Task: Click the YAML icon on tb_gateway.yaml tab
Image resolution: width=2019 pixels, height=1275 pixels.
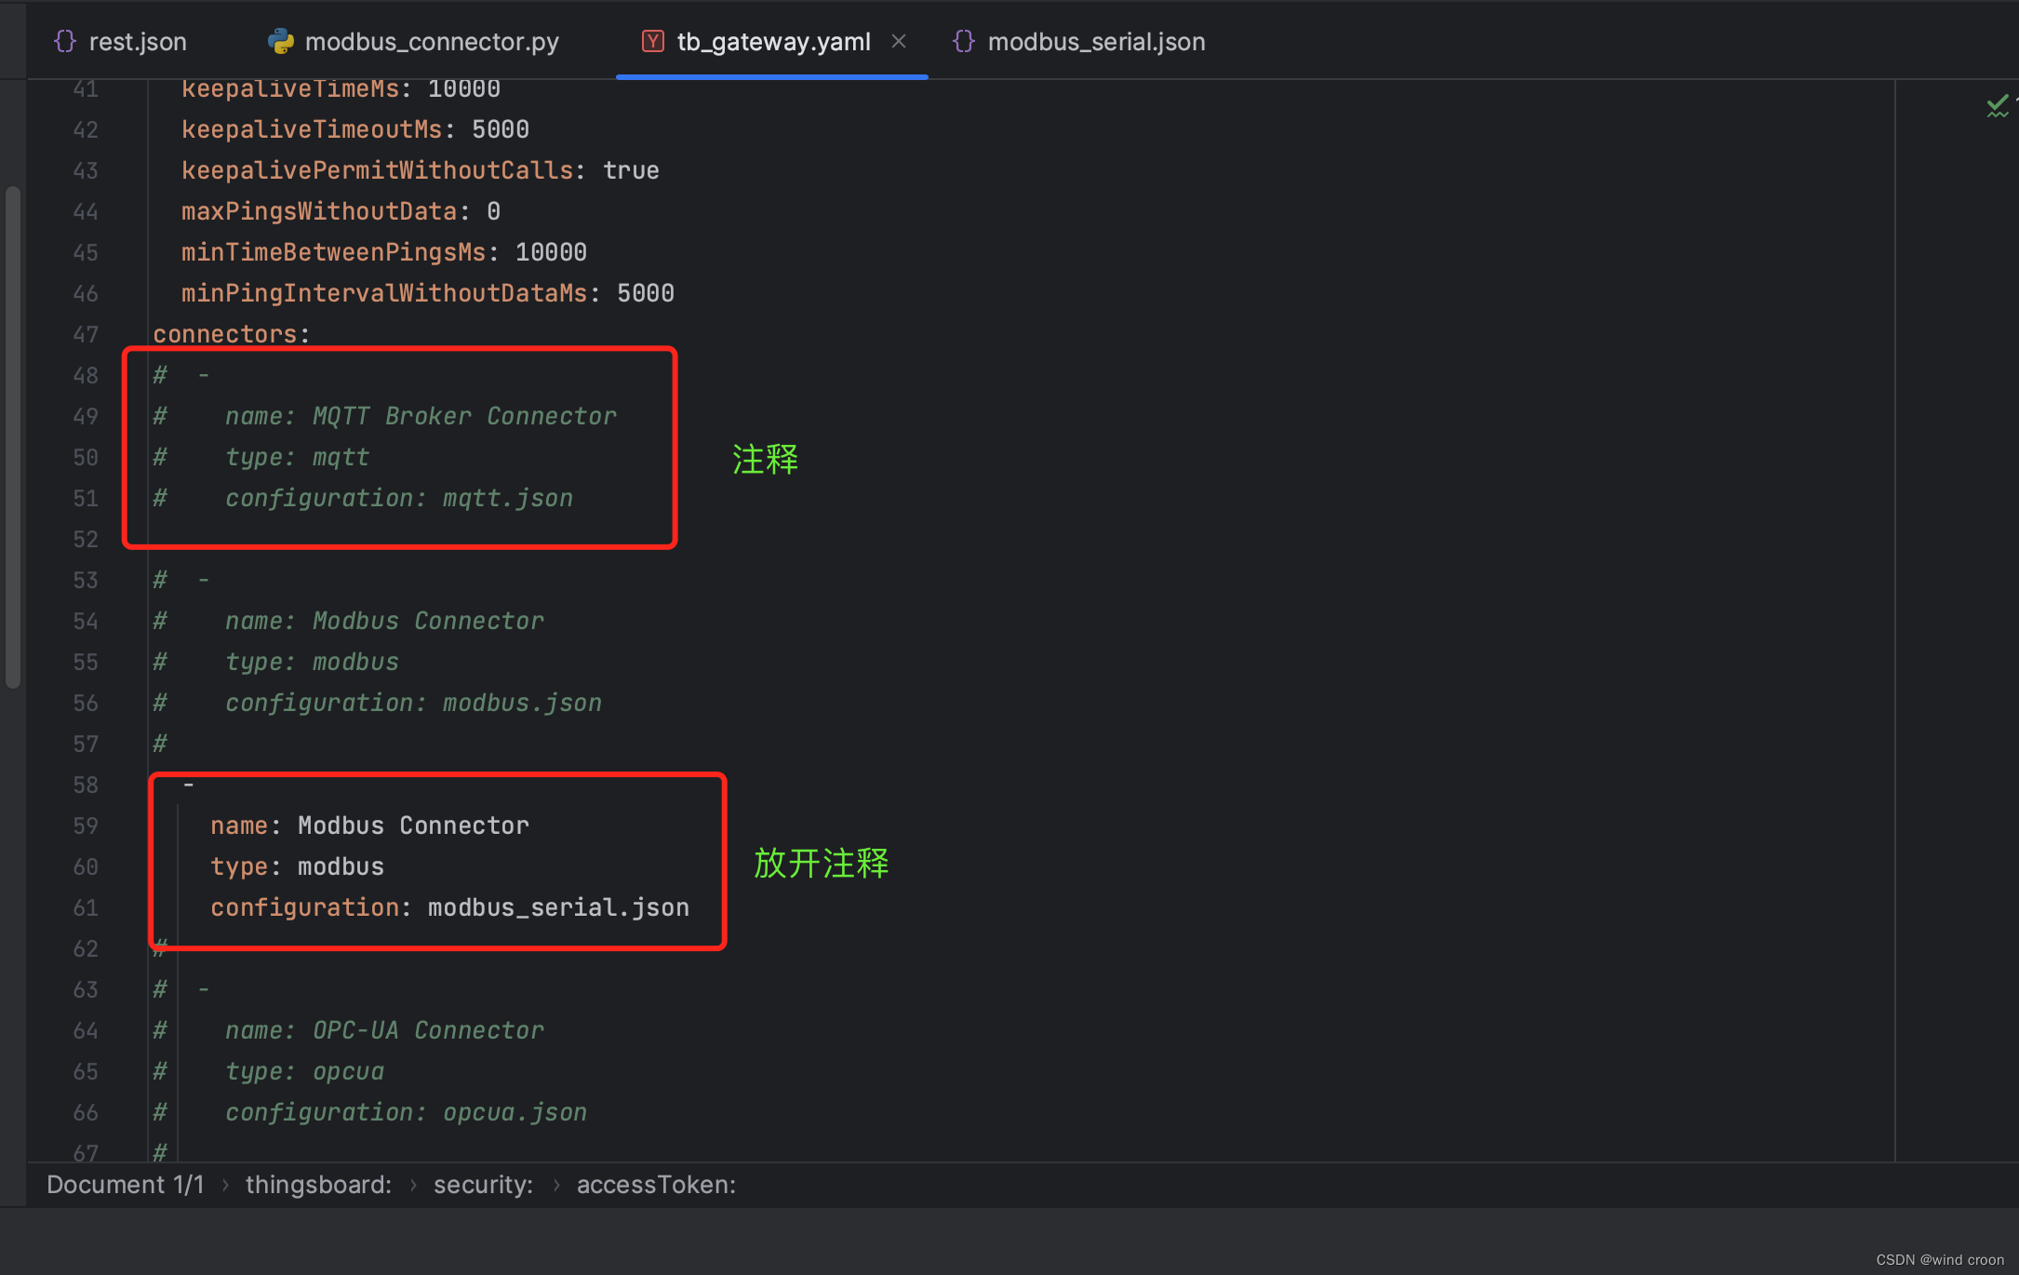Action: [x=653, y=42]
